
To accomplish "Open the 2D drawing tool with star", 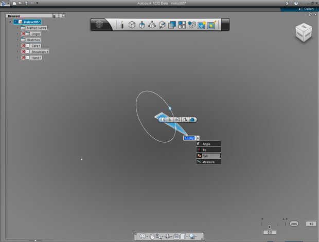I will point(202,25).
